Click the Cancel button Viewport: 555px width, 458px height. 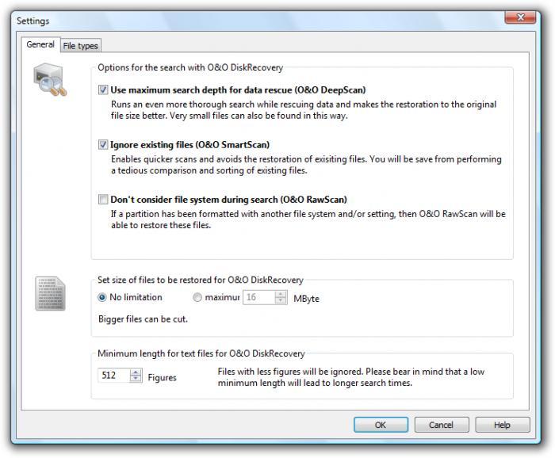pyautogui.click(x=442, y=425)
